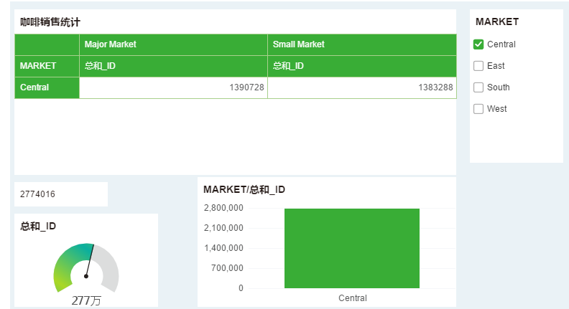Image resolution: width=569 pixels, height=309 pixels.
Task: Select the West market checkbox
Action: [478, 109]
